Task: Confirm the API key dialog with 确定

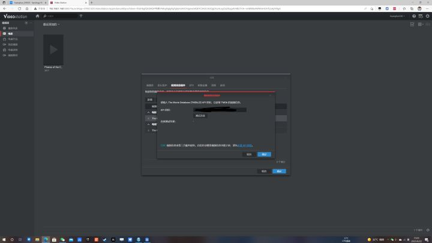Action: click(264, 154)
